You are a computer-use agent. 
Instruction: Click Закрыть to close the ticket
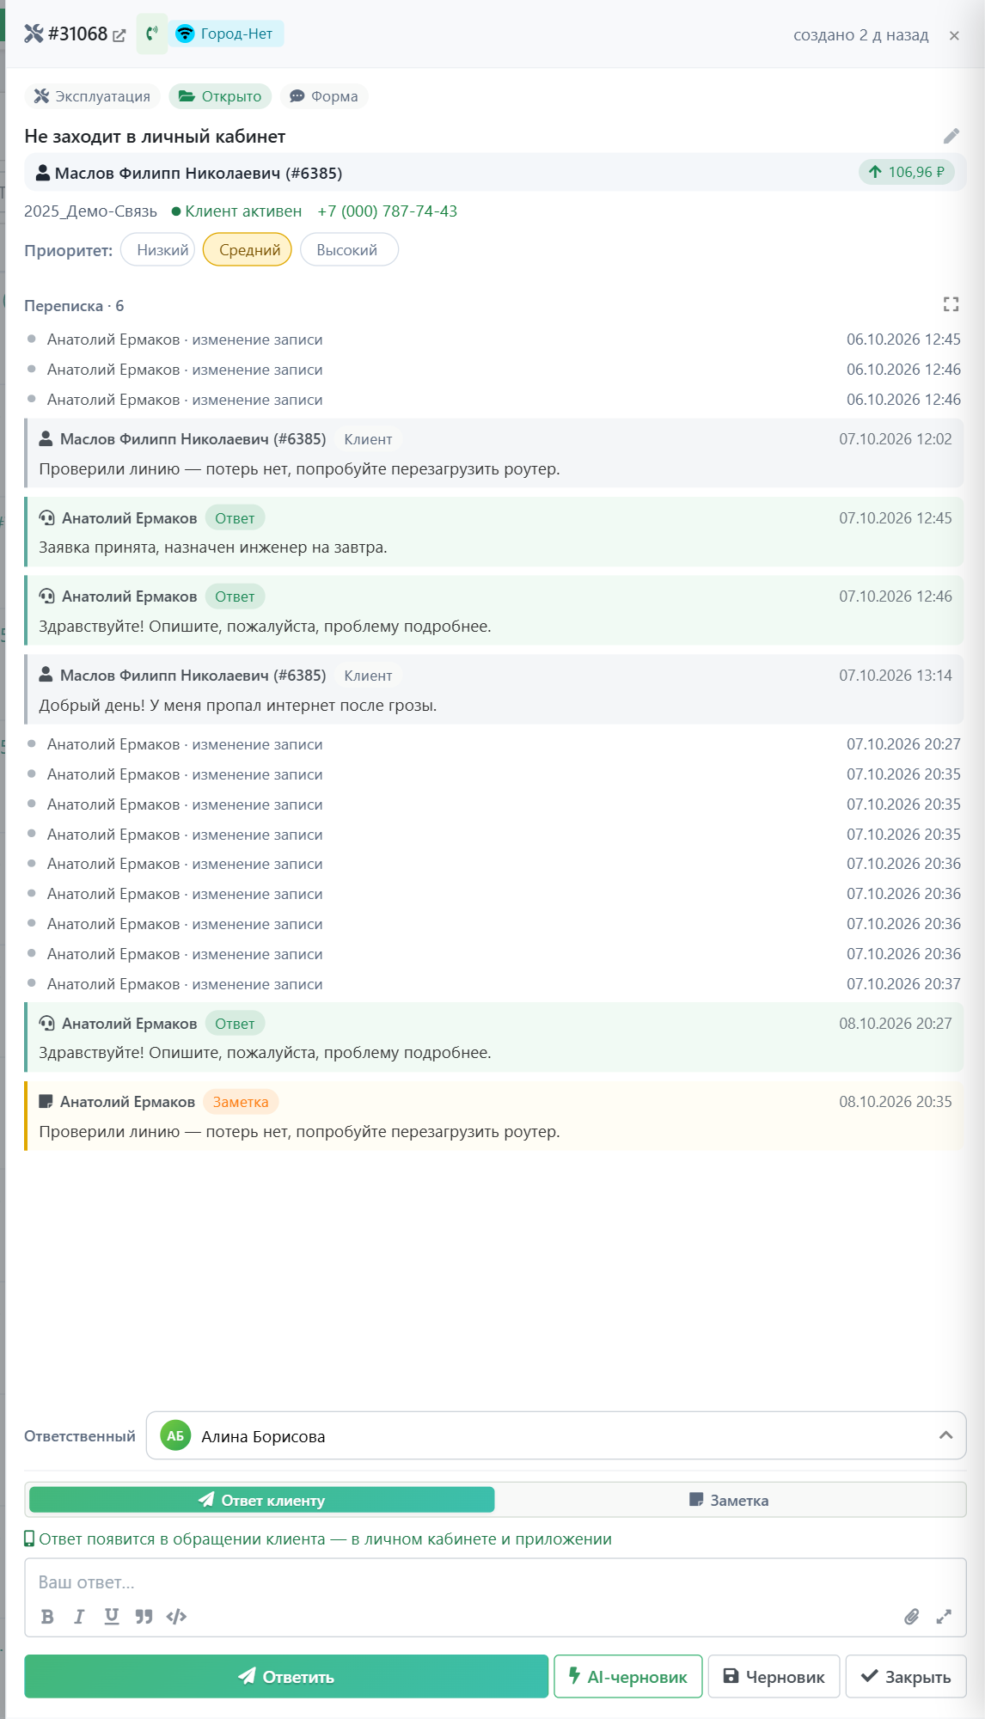click(906, 1677)
